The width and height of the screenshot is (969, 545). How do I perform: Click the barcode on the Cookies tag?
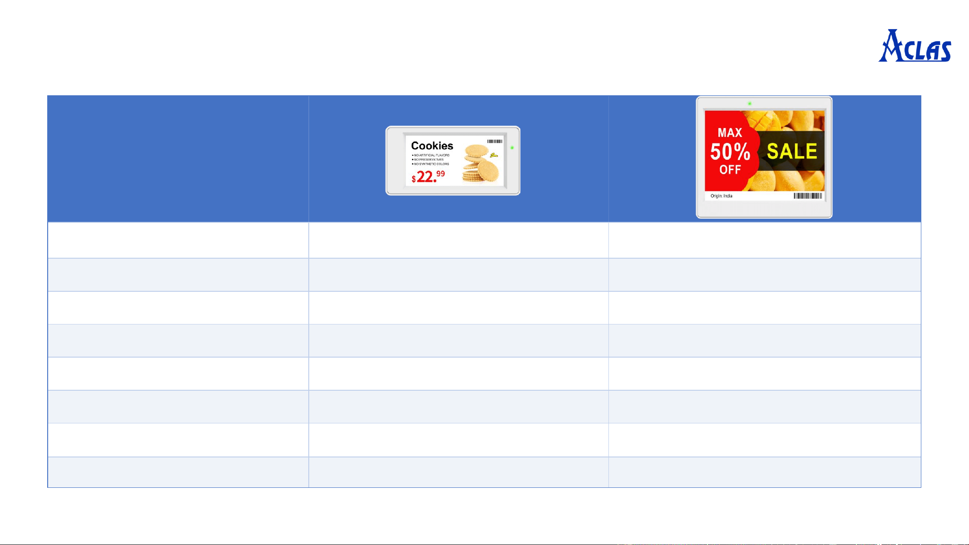(495, 141)
